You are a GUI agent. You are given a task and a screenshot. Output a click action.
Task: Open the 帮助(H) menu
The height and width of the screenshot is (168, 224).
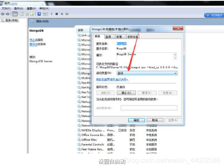click(x=44, y=8)
